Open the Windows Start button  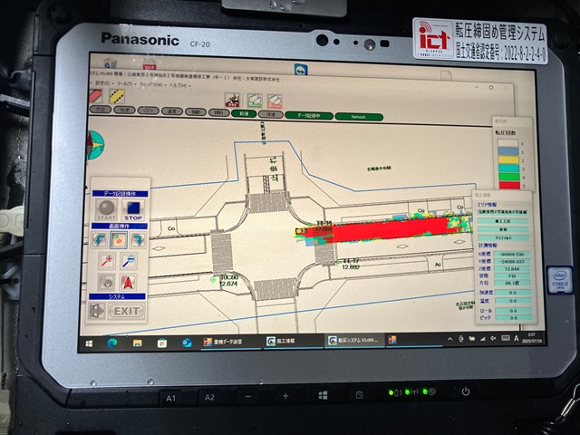coord(91,342)
